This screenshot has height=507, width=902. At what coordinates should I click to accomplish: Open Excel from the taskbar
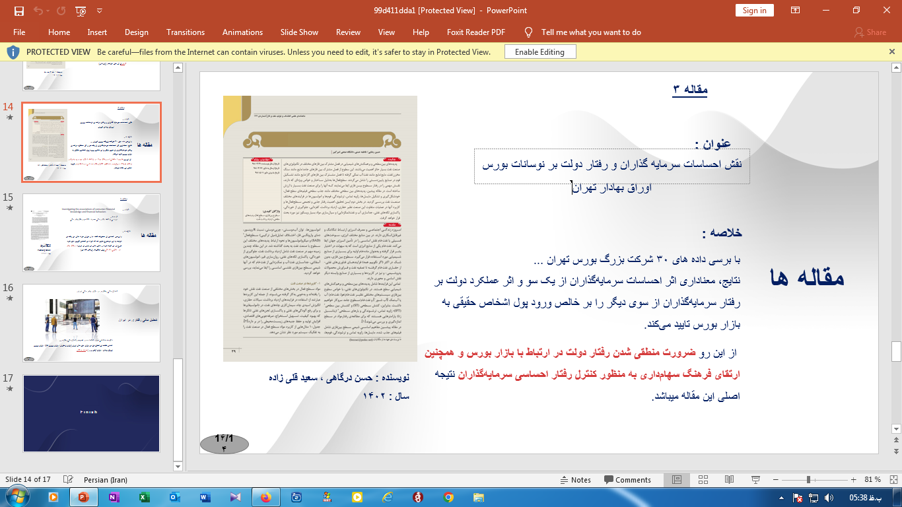tap(143, 497)
